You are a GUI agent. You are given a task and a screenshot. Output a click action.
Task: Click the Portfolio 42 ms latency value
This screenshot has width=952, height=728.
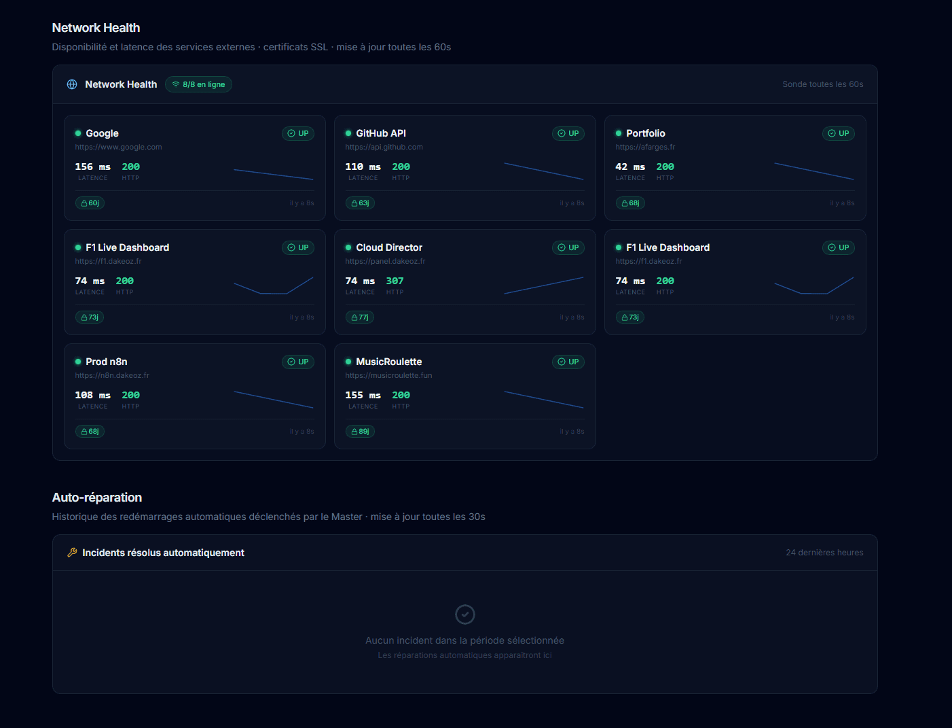pos(629,167)
